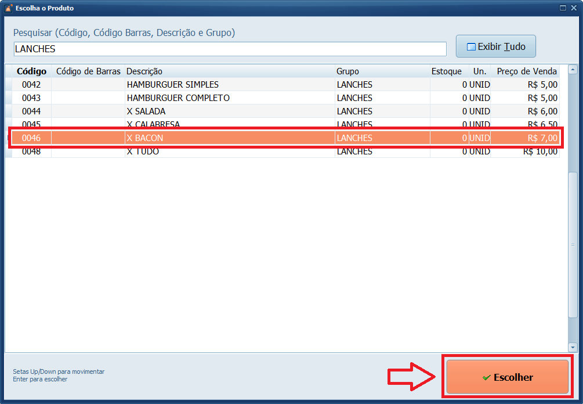Close the Escolha o Produto window
The height and width of the screenshot is (404, 583).
pos(574,8)
